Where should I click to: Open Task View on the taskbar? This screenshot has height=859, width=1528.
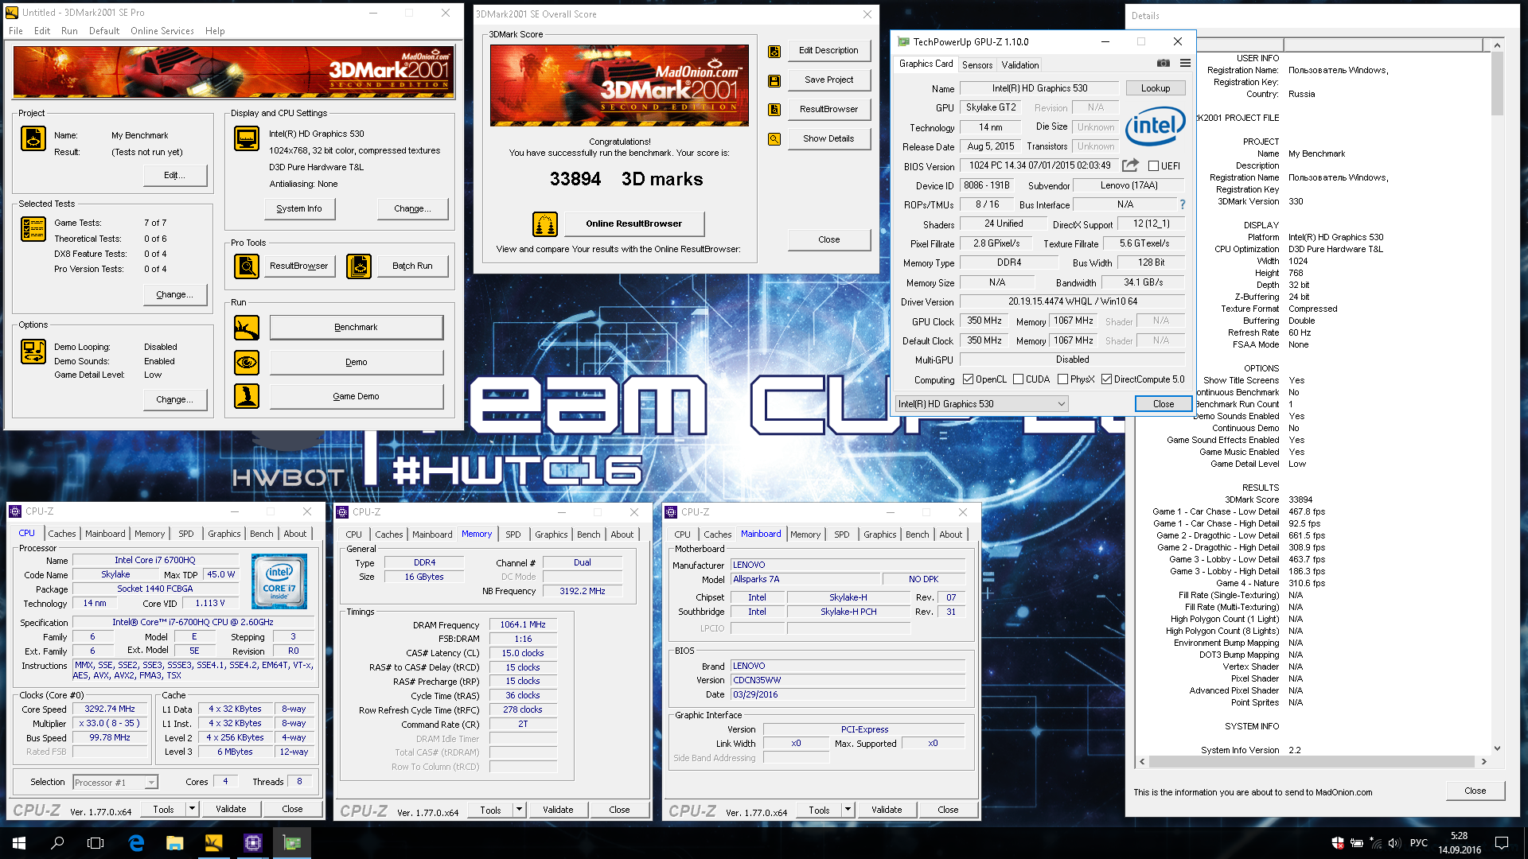[95, 842]
